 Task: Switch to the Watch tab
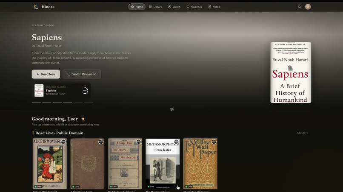(x=174, y=7)
